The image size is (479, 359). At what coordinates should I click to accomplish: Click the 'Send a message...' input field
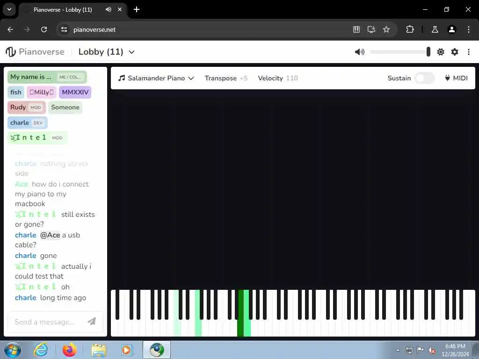point(55,322)
